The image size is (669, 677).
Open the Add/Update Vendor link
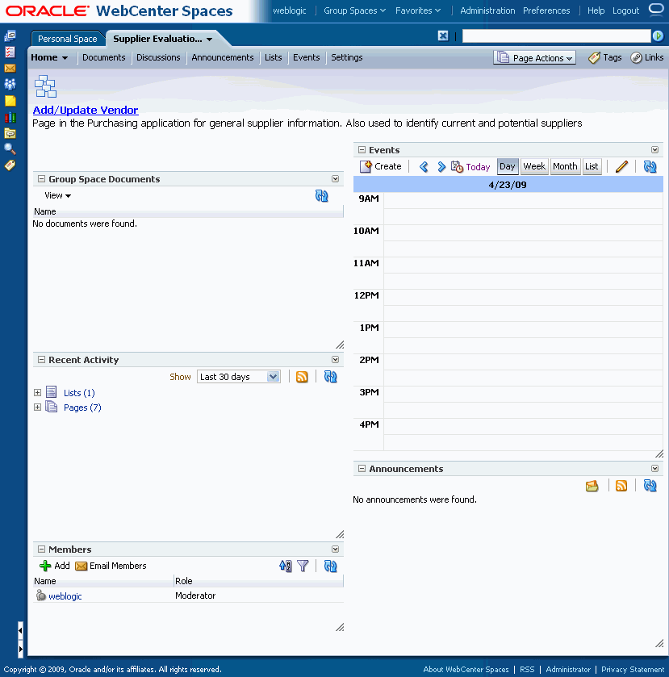click(x=86, y=110)
